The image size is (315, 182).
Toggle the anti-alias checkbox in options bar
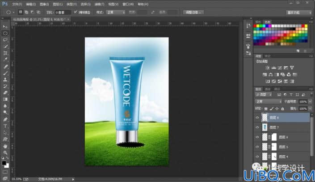click(x=76, y=12)
